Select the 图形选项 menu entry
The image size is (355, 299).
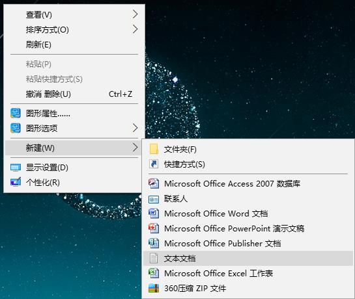[x=74, y=128]
